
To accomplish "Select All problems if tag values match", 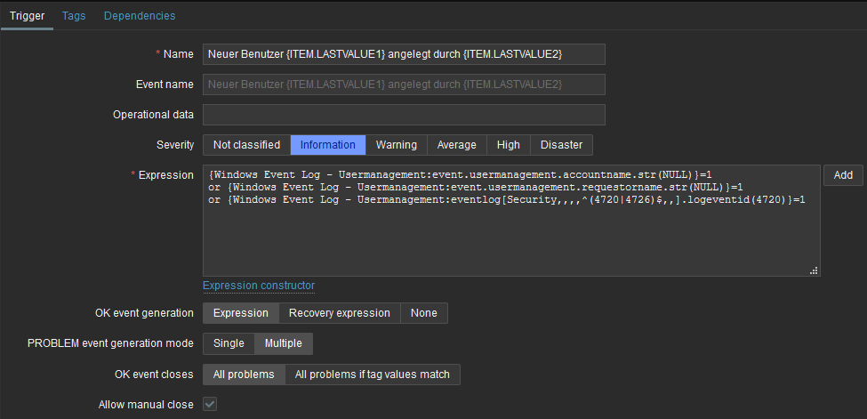I will [x=372, y=375].
